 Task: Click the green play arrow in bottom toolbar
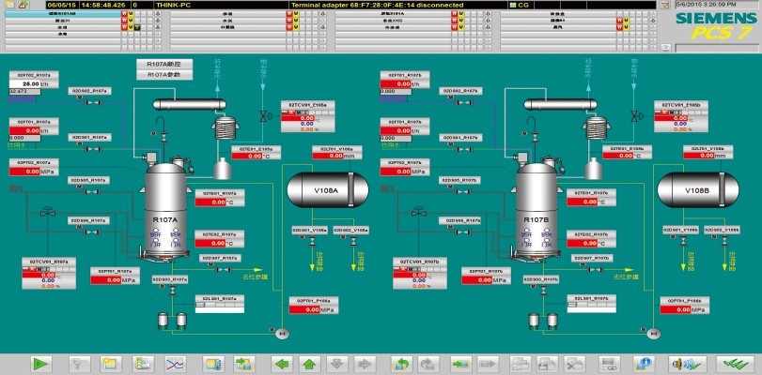pos(40,363)
